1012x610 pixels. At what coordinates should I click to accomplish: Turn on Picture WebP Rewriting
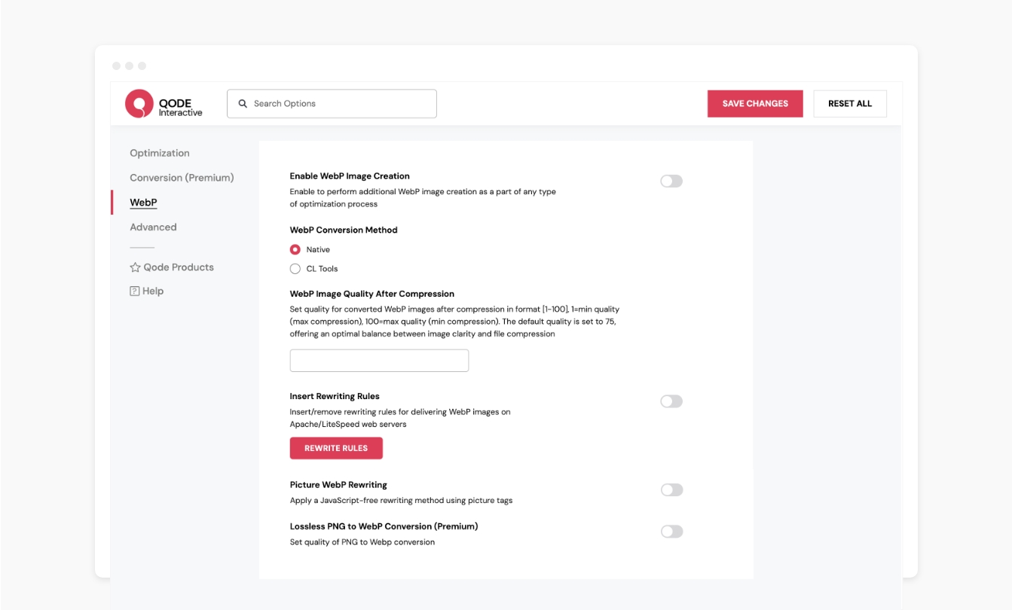(x=671, y=490)
